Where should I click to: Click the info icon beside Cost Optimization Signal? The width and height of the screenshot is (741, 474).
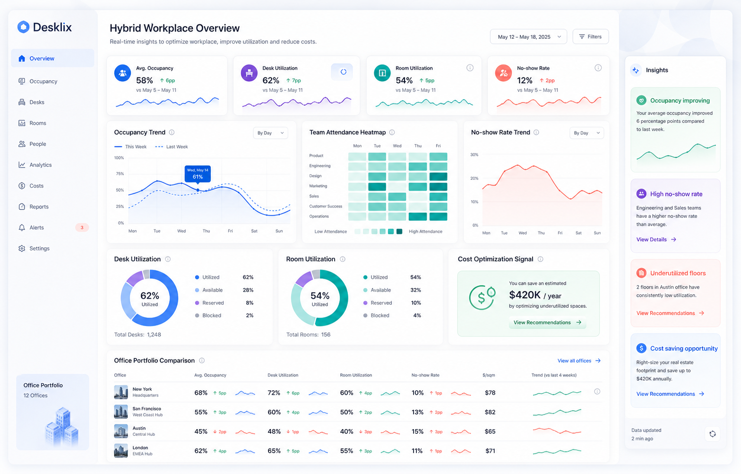(x=540, y=259)
